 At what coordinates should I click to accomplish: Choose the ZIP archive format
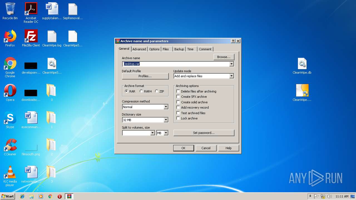coord(160,91)
